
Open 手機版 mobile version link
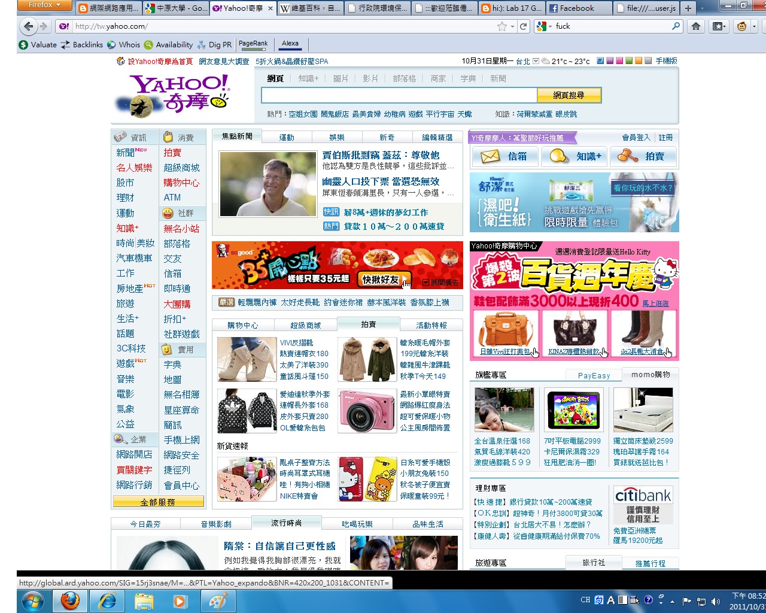(666, 61)
